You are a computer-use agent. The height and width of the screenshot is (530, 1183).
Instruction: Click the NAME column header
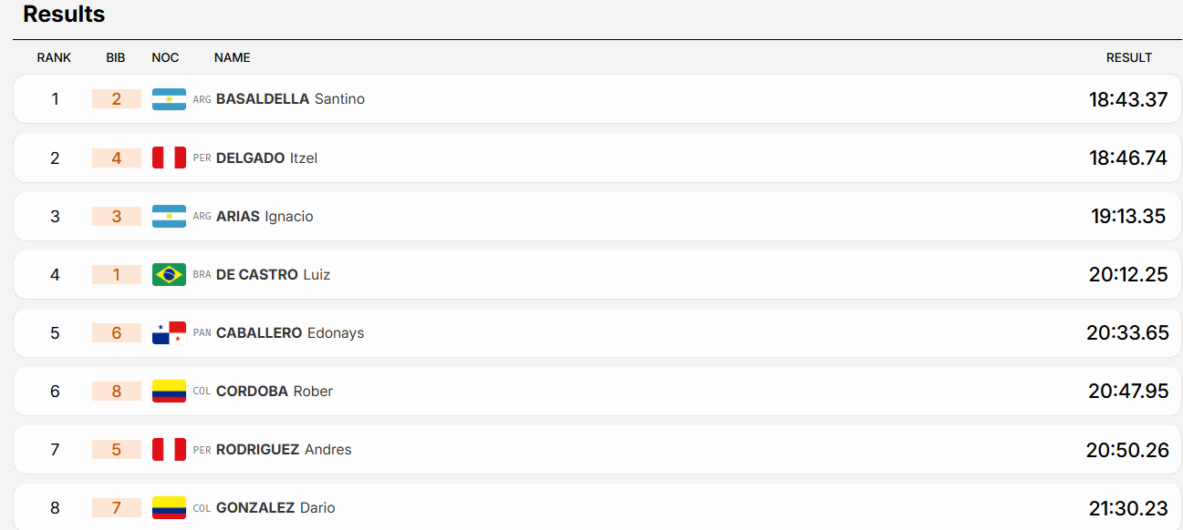point(232,57)
